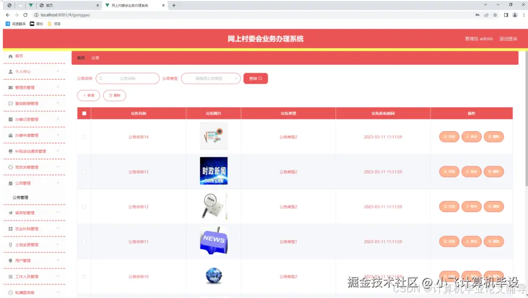Click the home icon next to 首页
Viewport: 528px width, 298px height.
coord(10,55)
